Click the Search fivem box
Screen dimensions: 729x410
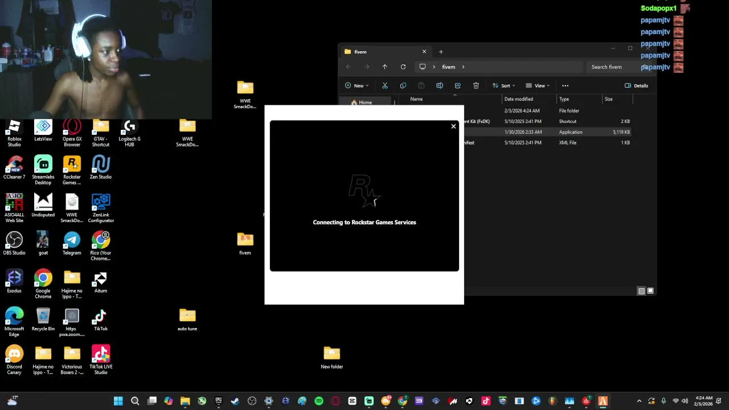617,67
